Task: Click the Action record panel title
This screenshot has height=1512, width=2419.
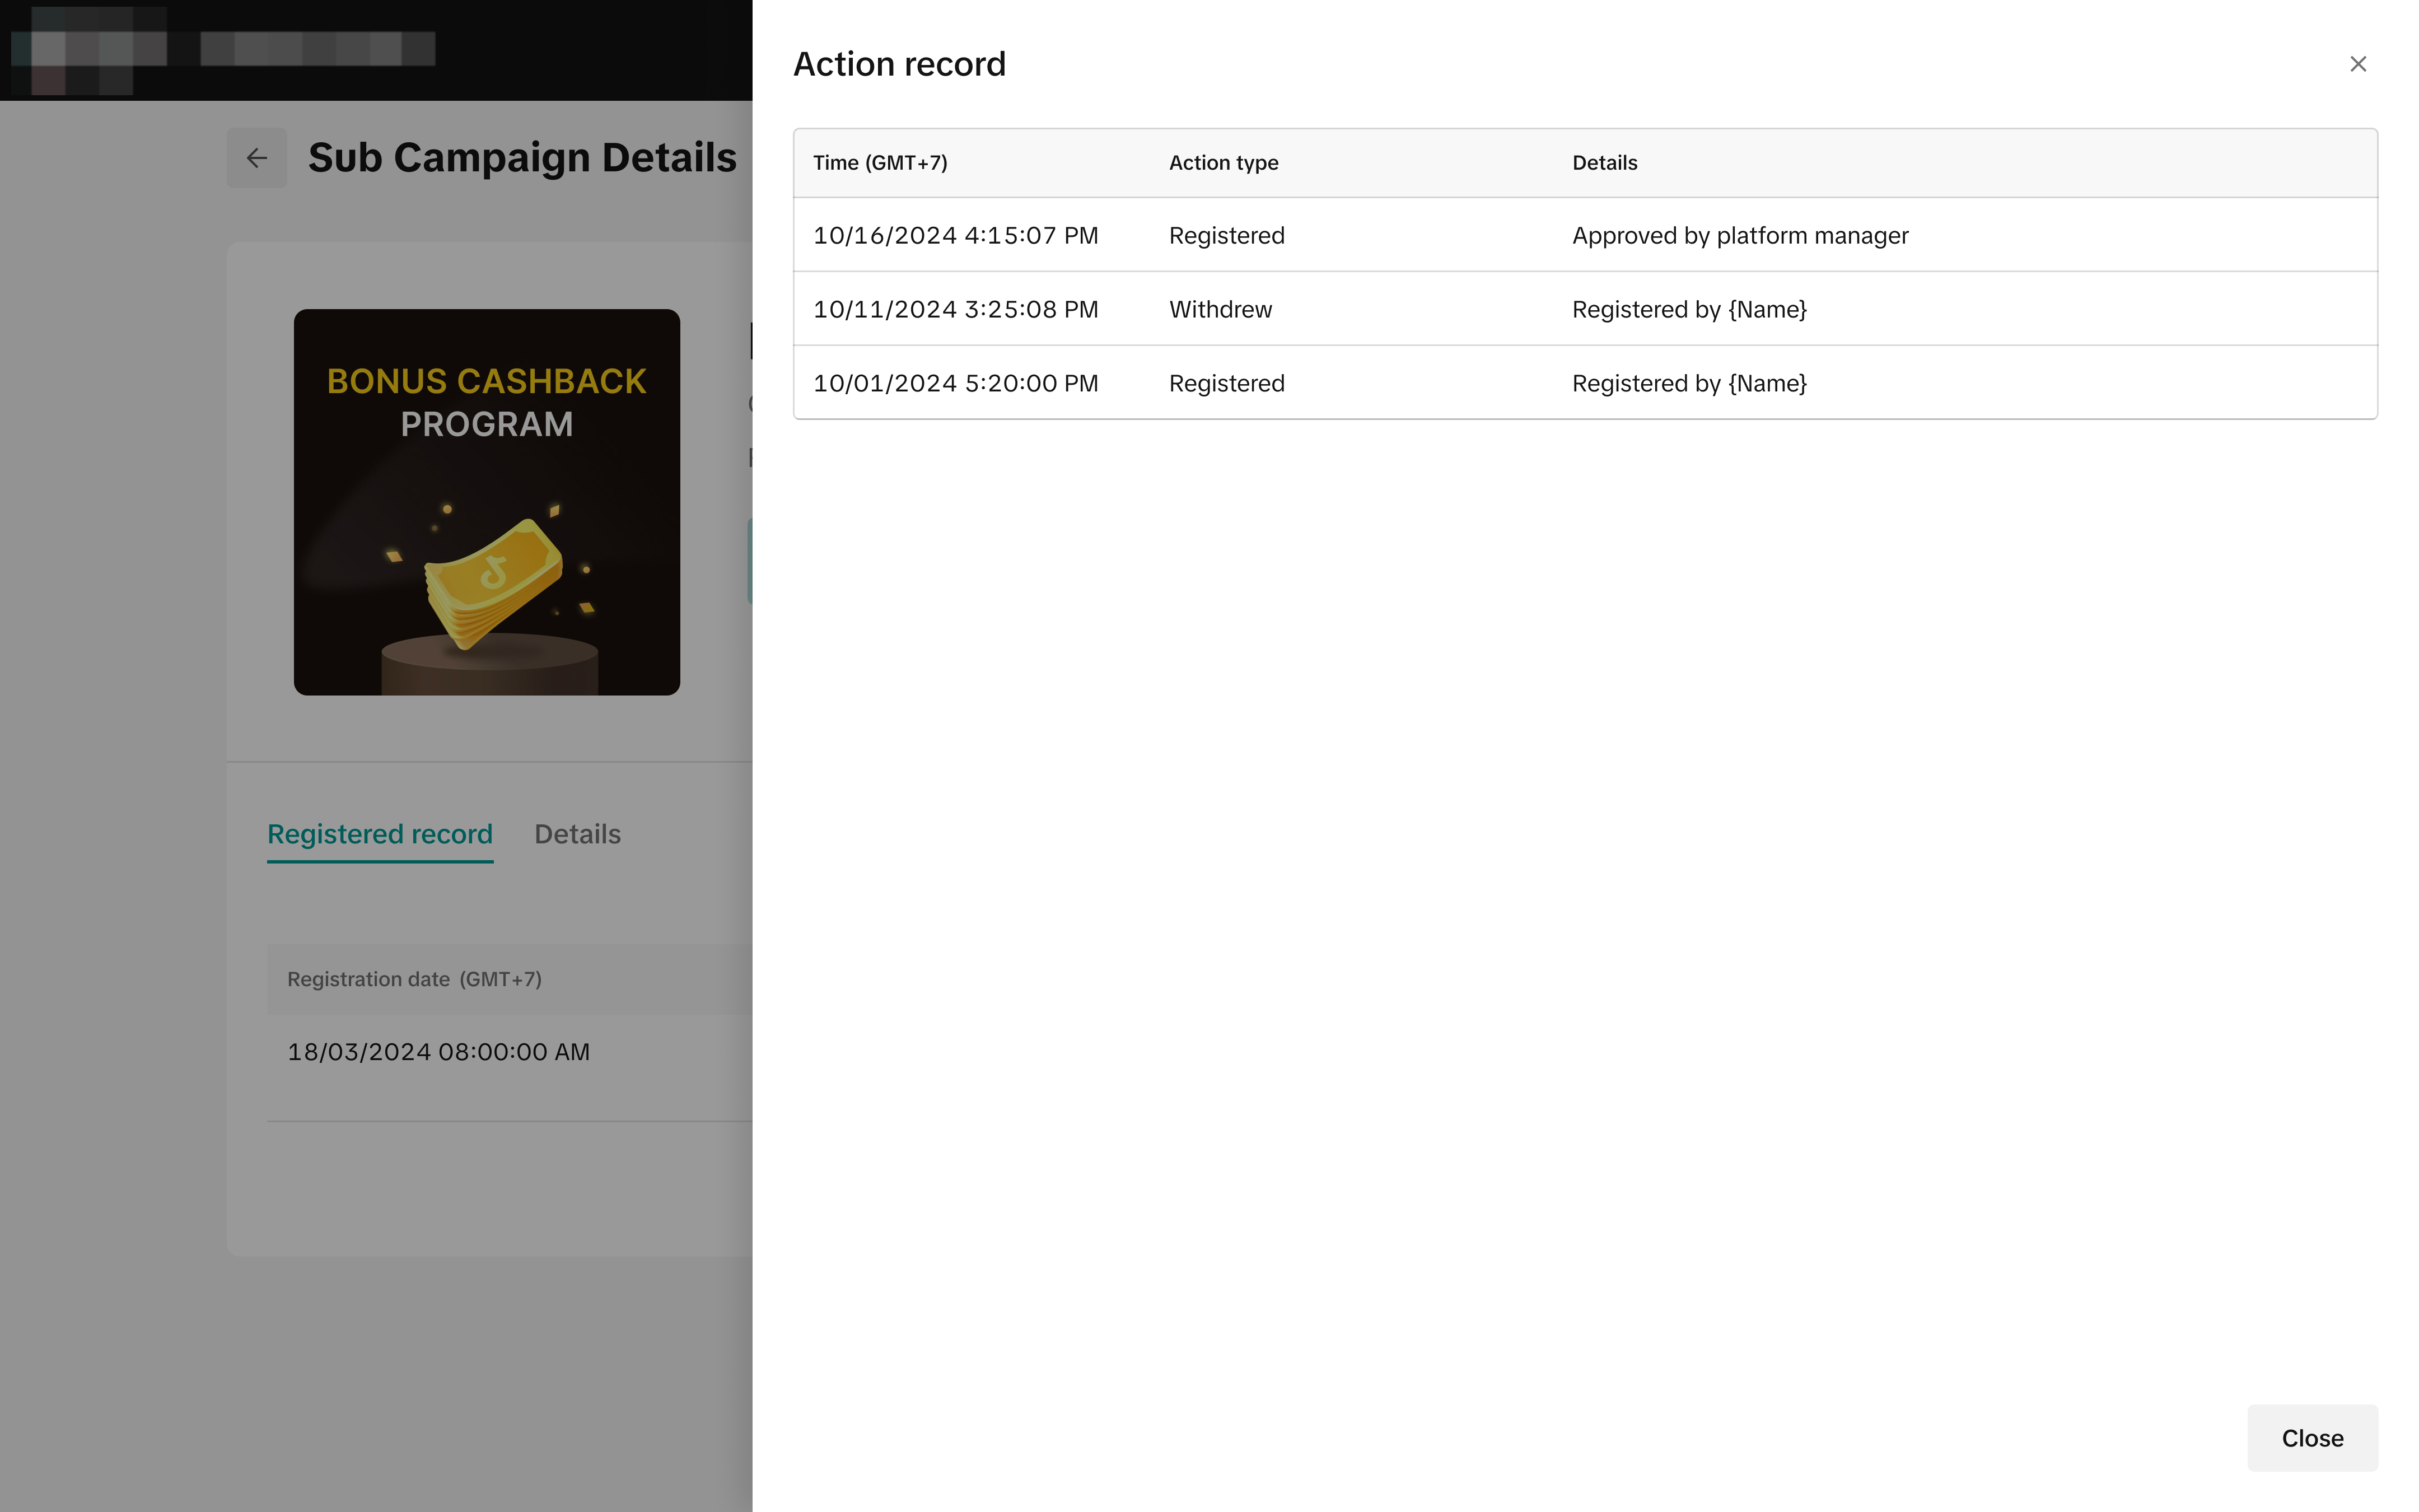Action: pos(899,64)
